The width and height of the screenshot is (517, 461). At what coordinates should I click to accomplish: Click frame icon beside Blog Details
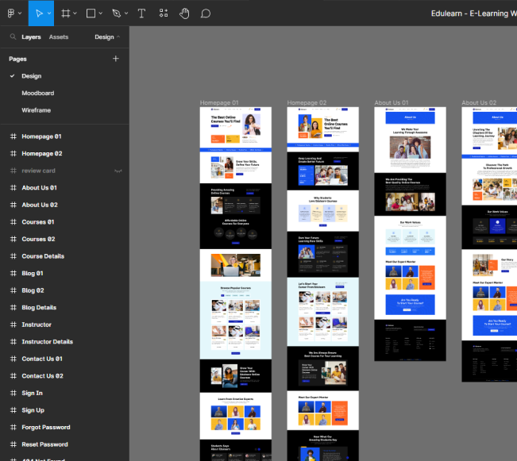(14, 308)
